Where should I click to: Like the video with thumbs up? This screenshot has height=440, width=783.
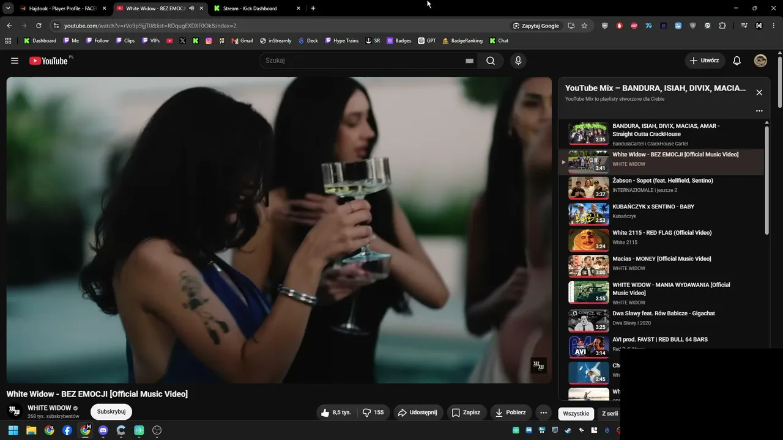point(336,413)
